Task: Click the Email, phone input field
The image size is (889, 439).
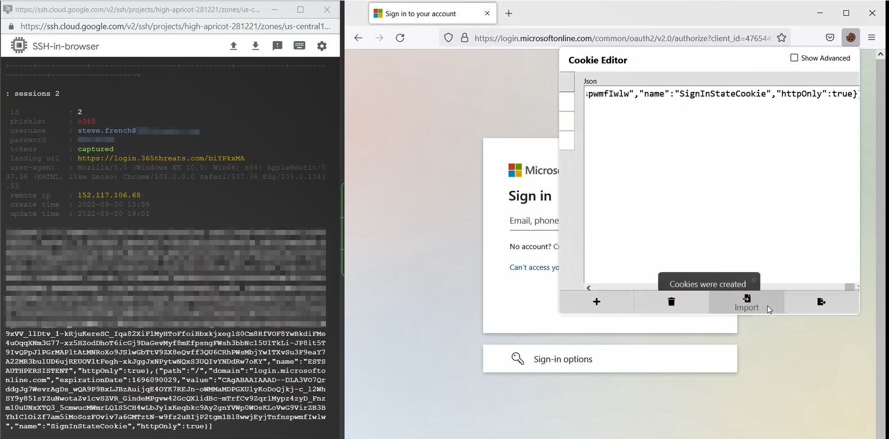Action: pyautogui.click(x=534, y=221)
